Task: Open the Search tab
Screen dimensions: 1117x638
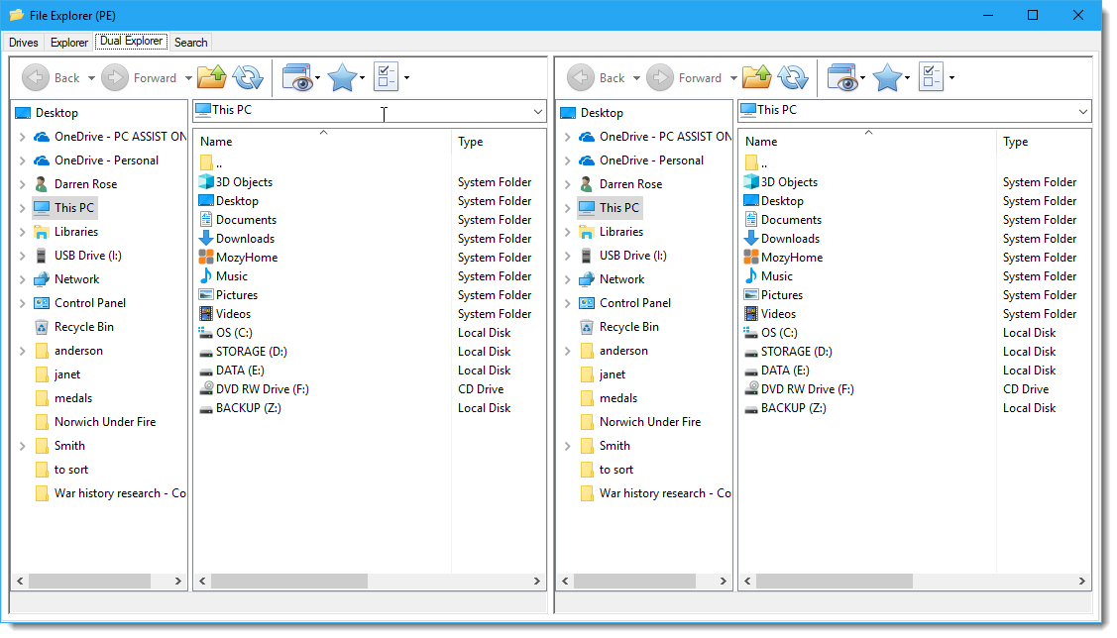Action: point(190,43)
